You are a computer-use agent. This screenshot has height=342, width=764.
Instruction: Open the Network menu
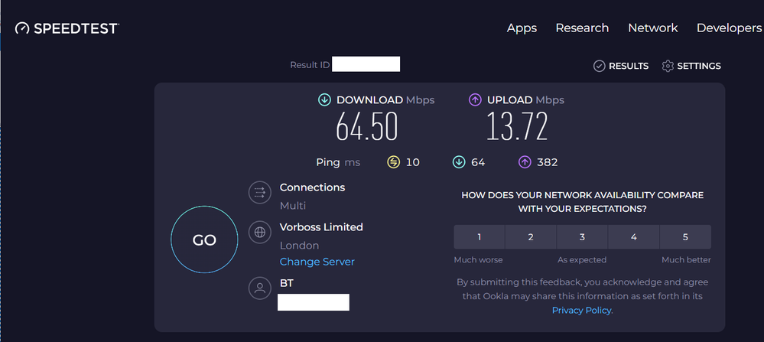coord(653,28)
